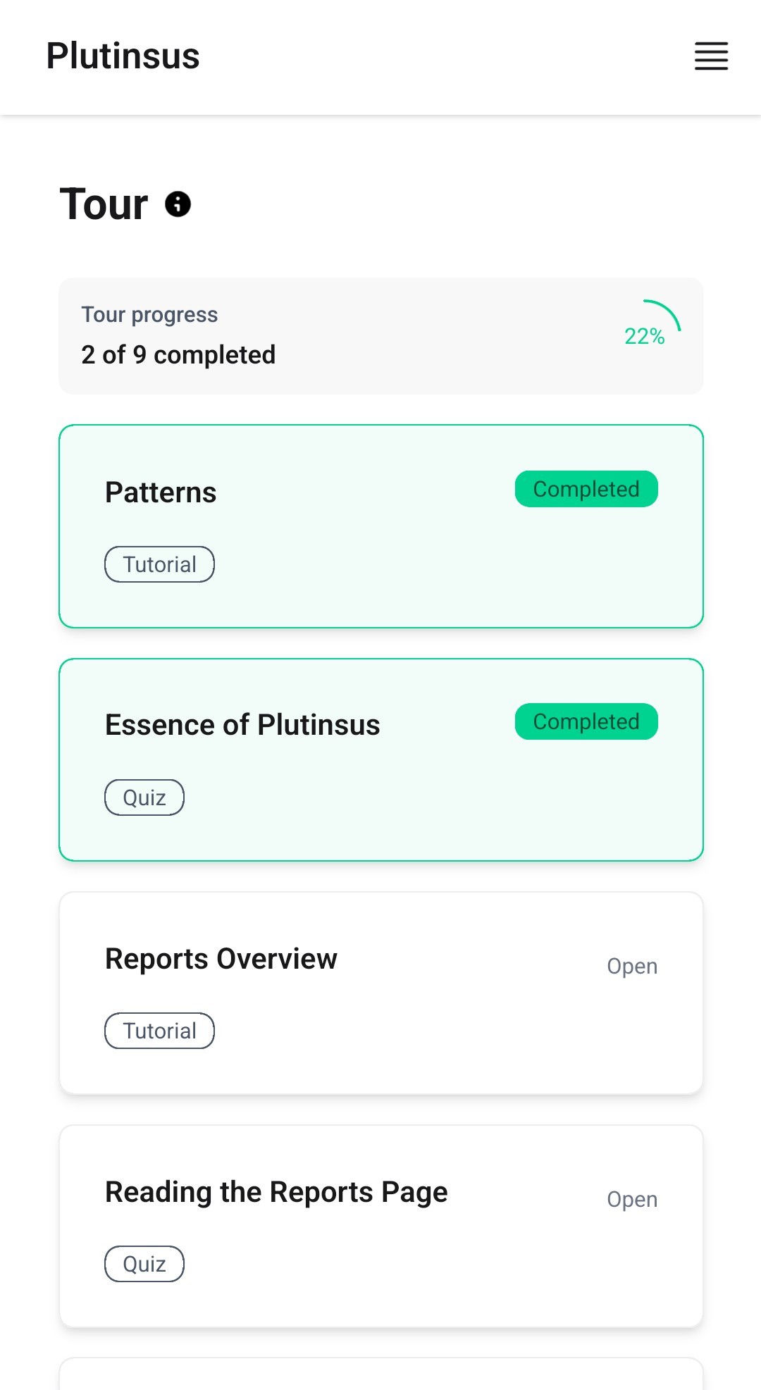
Task: Open Reading the Reports Page title
Action: point(276,1192)
